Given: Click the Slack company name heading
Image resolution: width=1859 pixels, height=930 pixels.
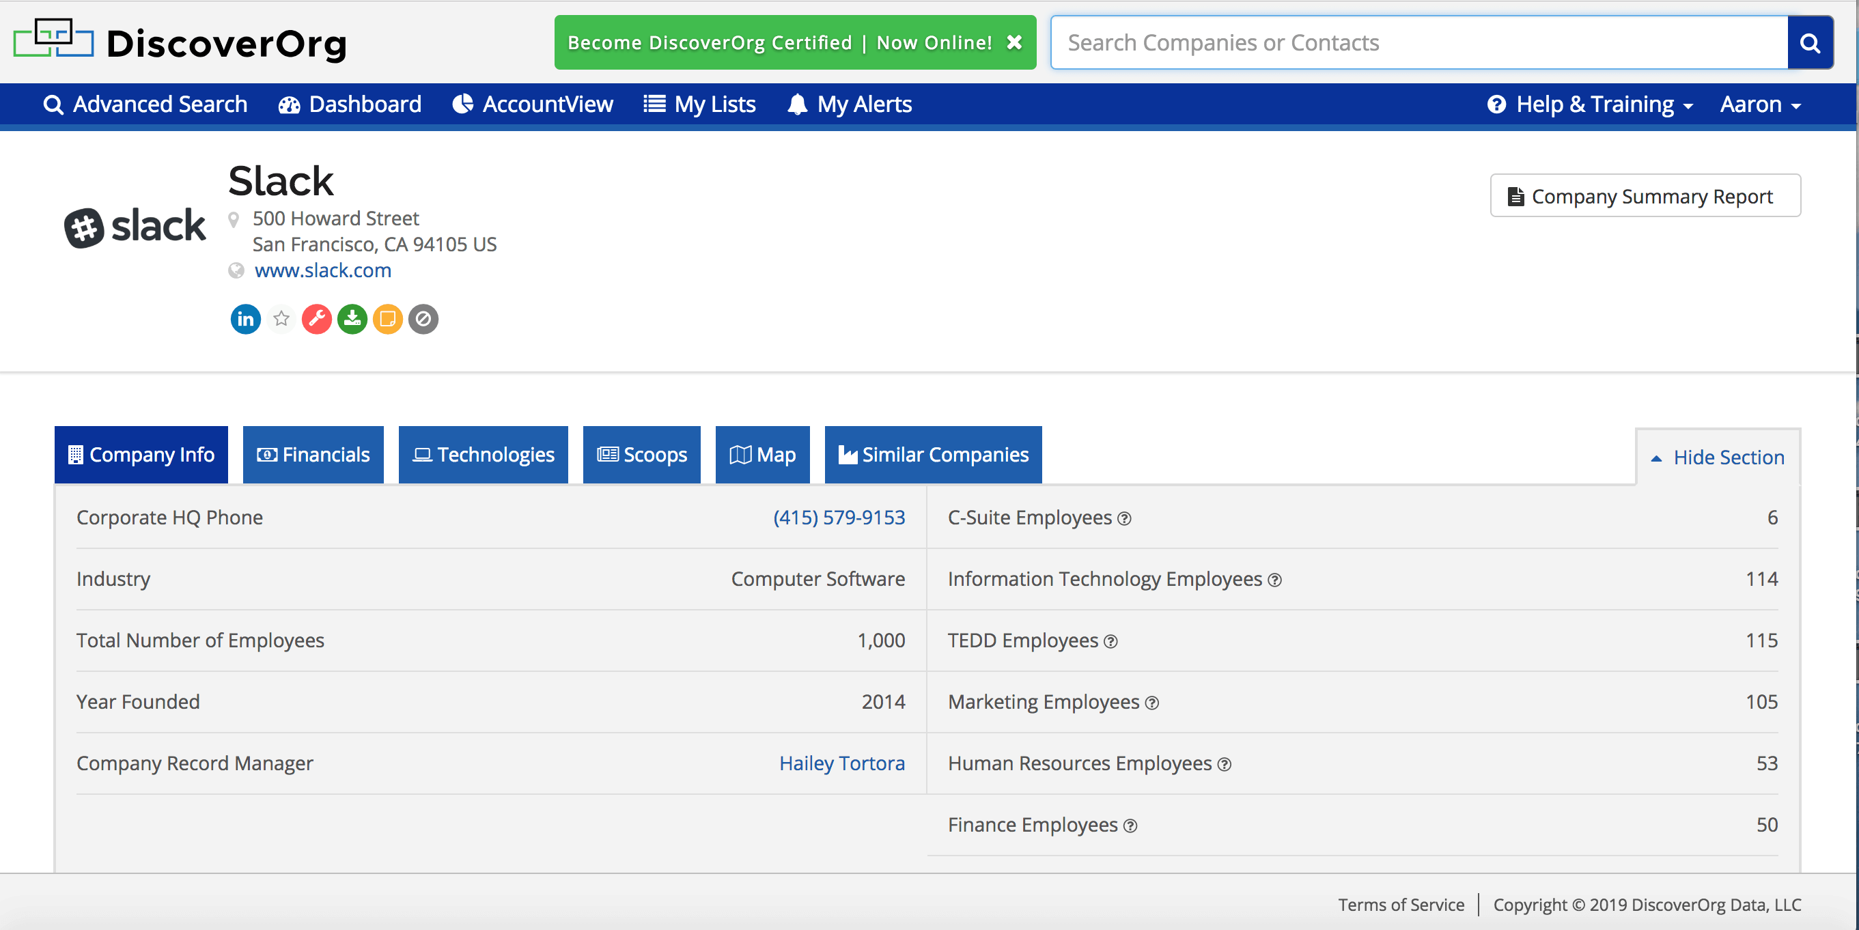Looking at the screenshot, I should point(281,180).
